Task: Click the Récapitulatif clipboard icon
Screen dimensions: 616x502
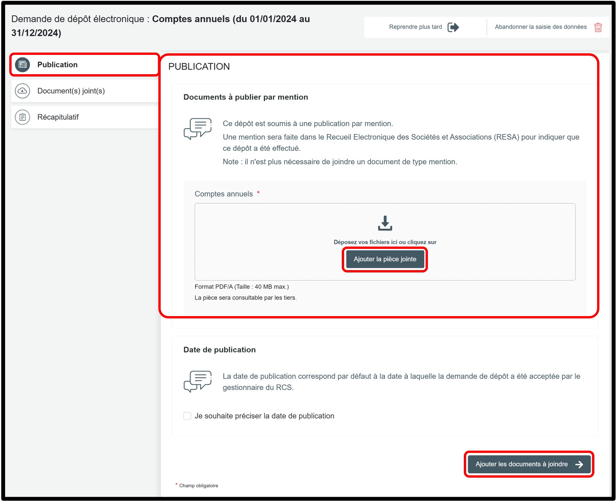Action: (x=22, y=117)
